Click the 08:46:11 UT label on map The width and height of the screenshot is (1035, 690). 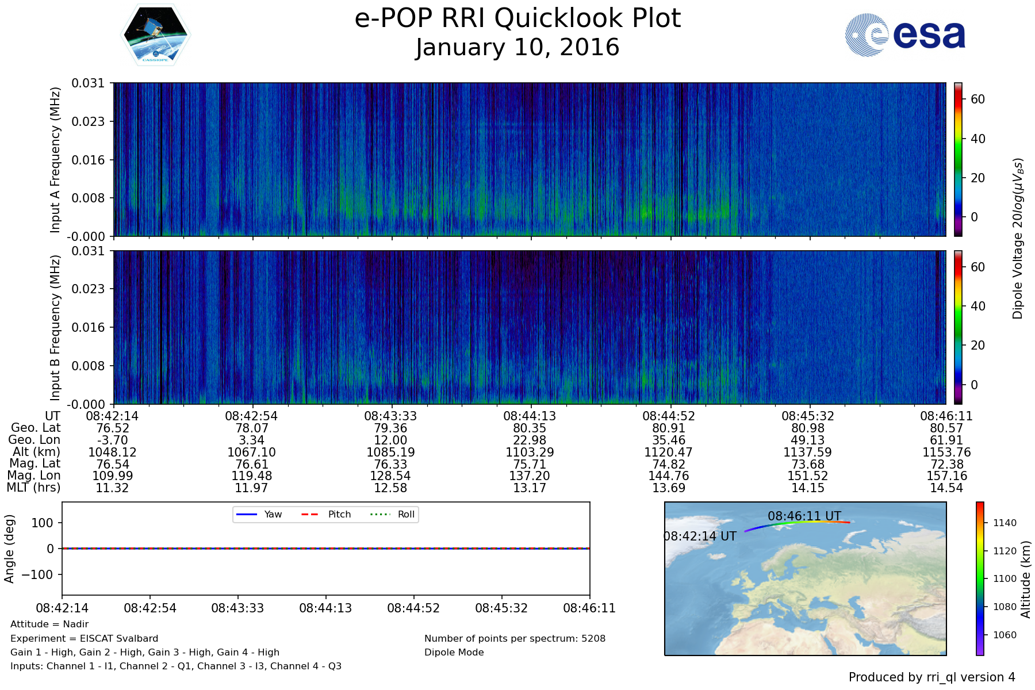(x=804, y=516)
